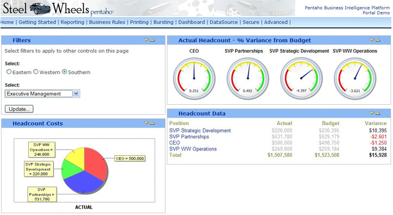
Task: Click the $10,395 variance value
Action: [378, 130]
